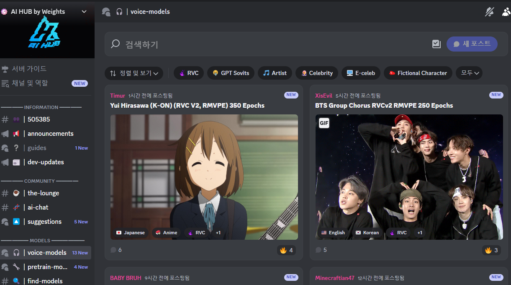The height and width of the screenshot is (285, 511).
Task: Filter posts by RVC tag
Action: tap(189, 73)
